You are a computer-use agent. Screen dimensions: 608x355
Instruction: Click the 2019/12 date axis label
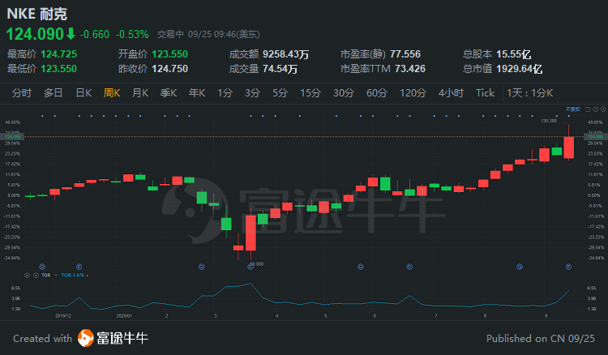[x=63, y=316]
